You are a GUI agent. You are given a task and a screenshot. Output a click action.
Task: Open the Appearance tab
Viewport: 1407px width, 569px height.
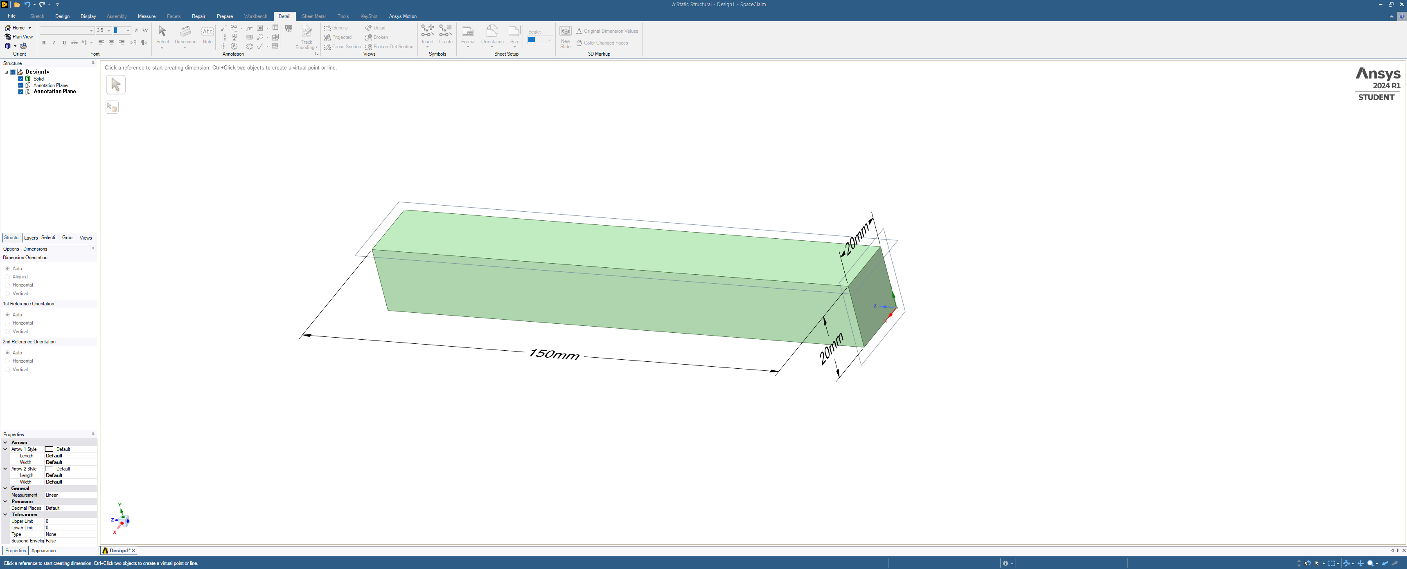point(44,551)
